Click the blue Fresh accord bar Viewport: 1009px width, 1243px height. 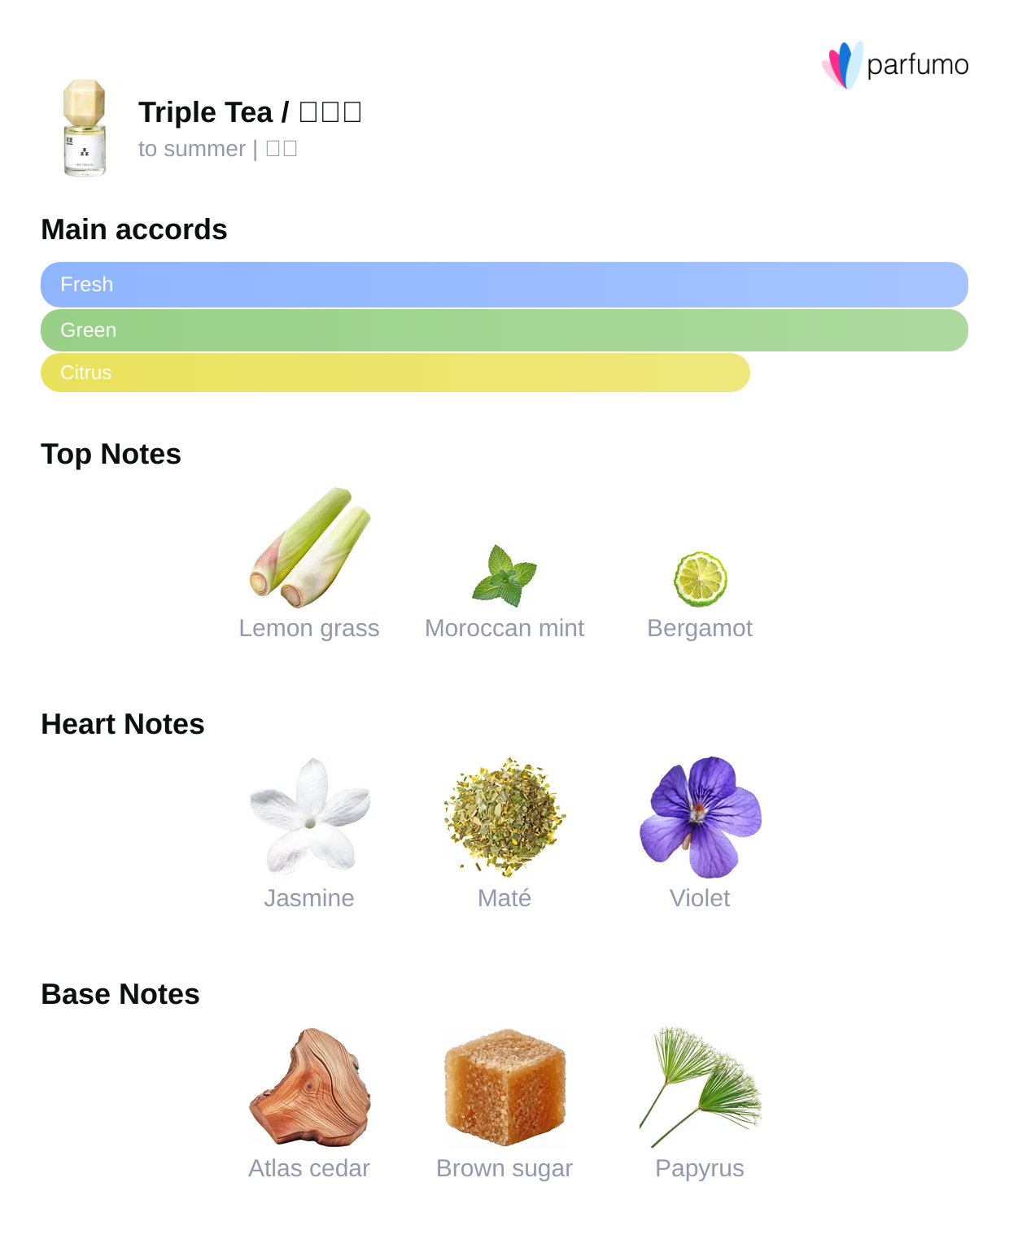coord(504,285)
